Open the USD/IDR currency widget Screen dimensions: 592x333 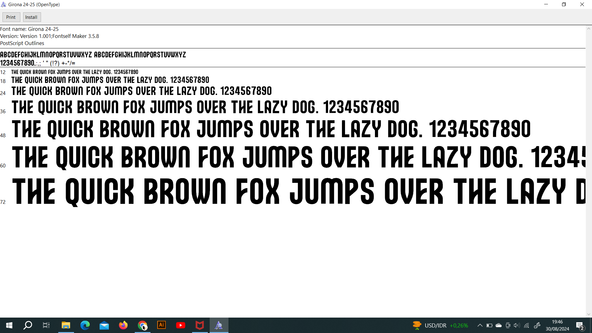click(440, 325)
